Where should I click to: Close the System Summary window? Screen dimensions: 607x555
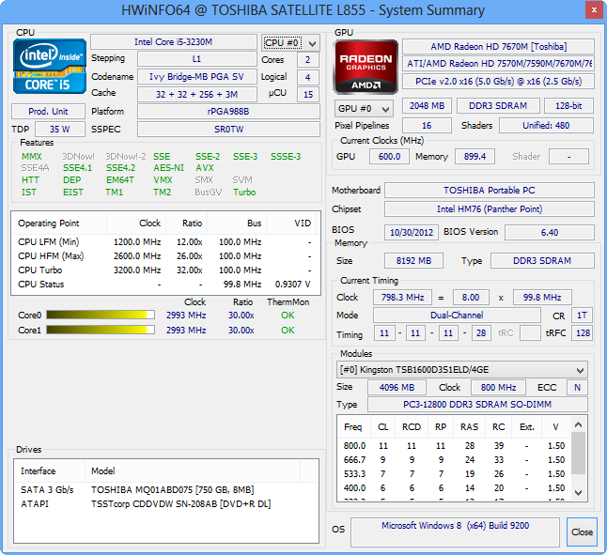pos(594,10)
